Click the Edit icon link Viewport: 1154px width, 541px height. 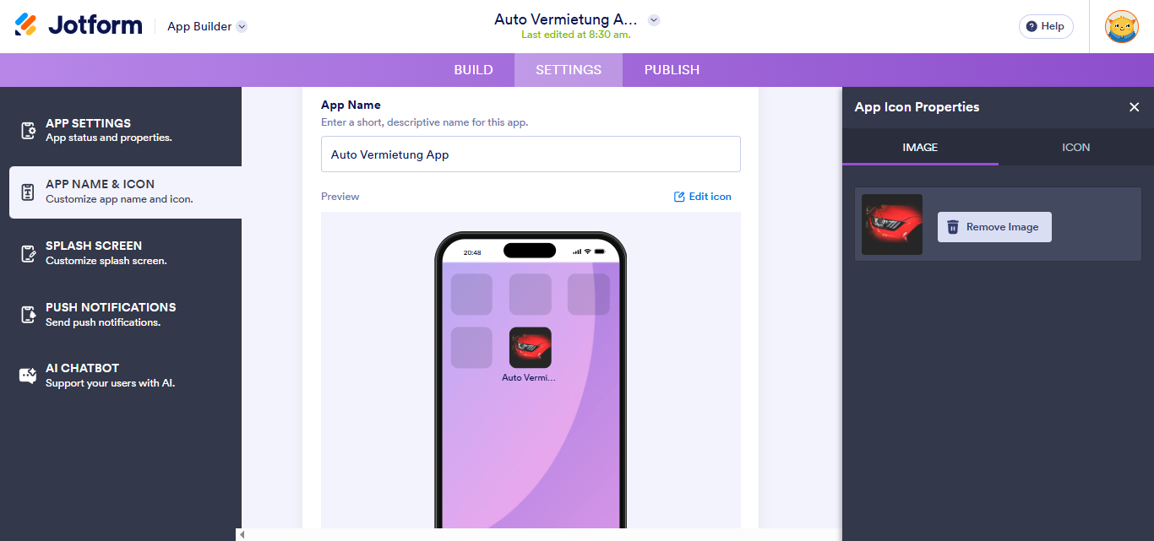(x=703, y=197)
